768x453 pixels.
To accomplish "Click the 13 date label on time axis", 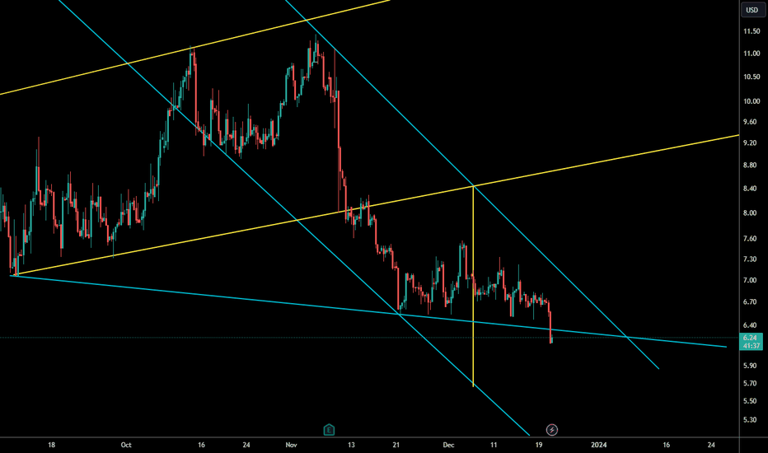I will point(351,445).
